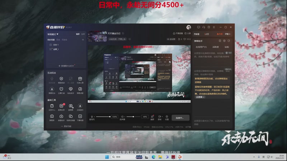Open the headset support icon in the title bar
Viewport: 287px width, 161px height.
click(x=204, y=27)
